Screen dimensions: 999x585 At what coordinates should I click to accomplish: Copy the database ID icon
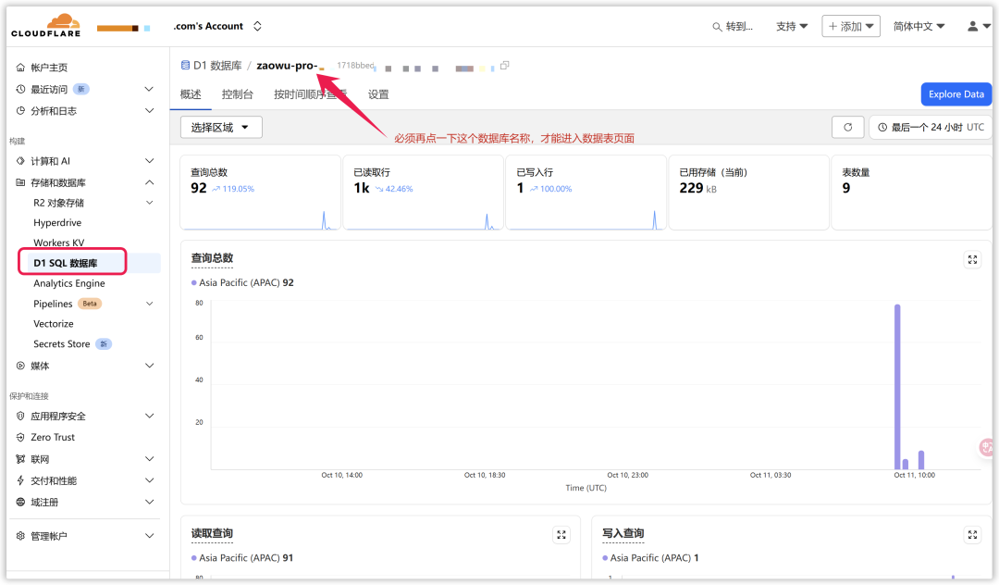tap(505, 66)
